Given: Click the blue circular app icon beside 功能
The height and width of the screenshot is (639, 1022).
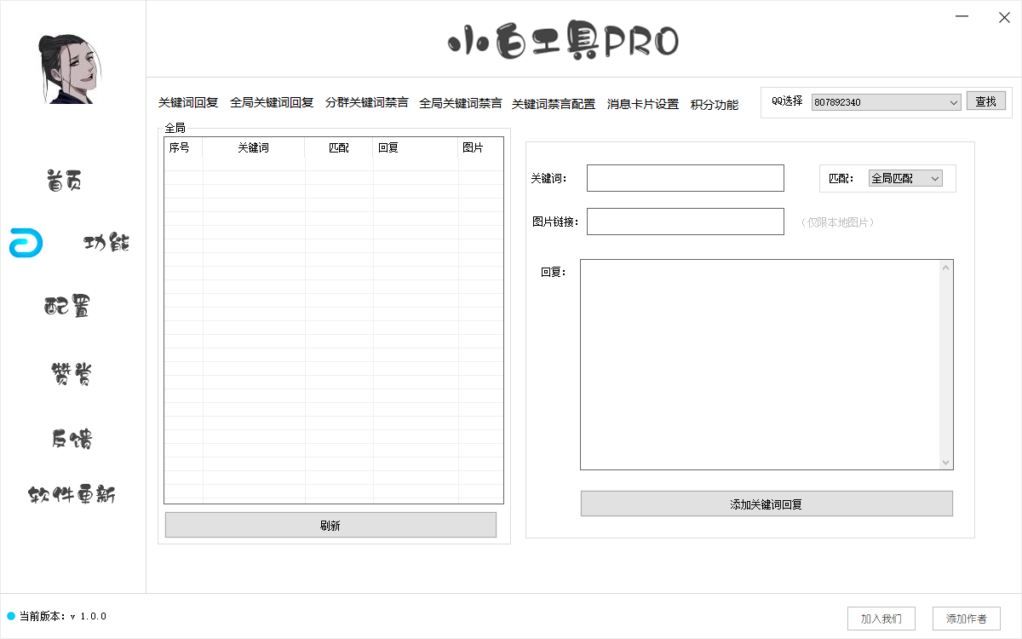Looking at the screenshot, I should pyautogui.click(x=25, y=242).
